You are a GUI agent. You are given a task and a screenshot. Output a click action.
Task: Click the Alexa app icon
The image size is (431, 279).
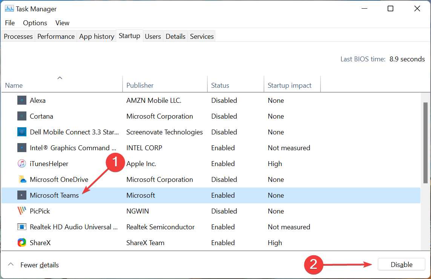click(x=22, y=101)
